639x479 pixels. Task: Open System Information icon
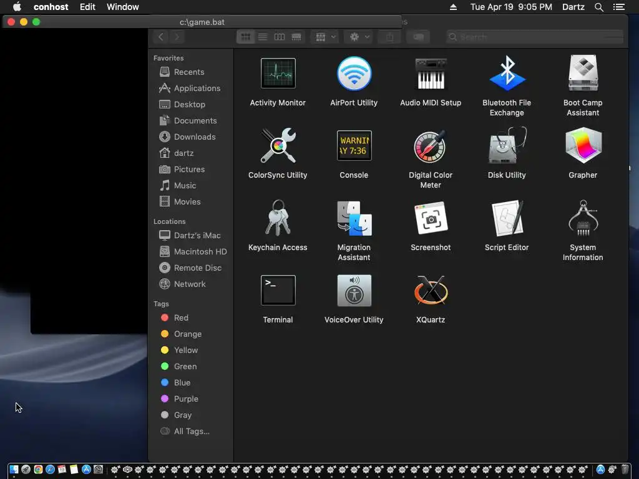coord(583,218)
